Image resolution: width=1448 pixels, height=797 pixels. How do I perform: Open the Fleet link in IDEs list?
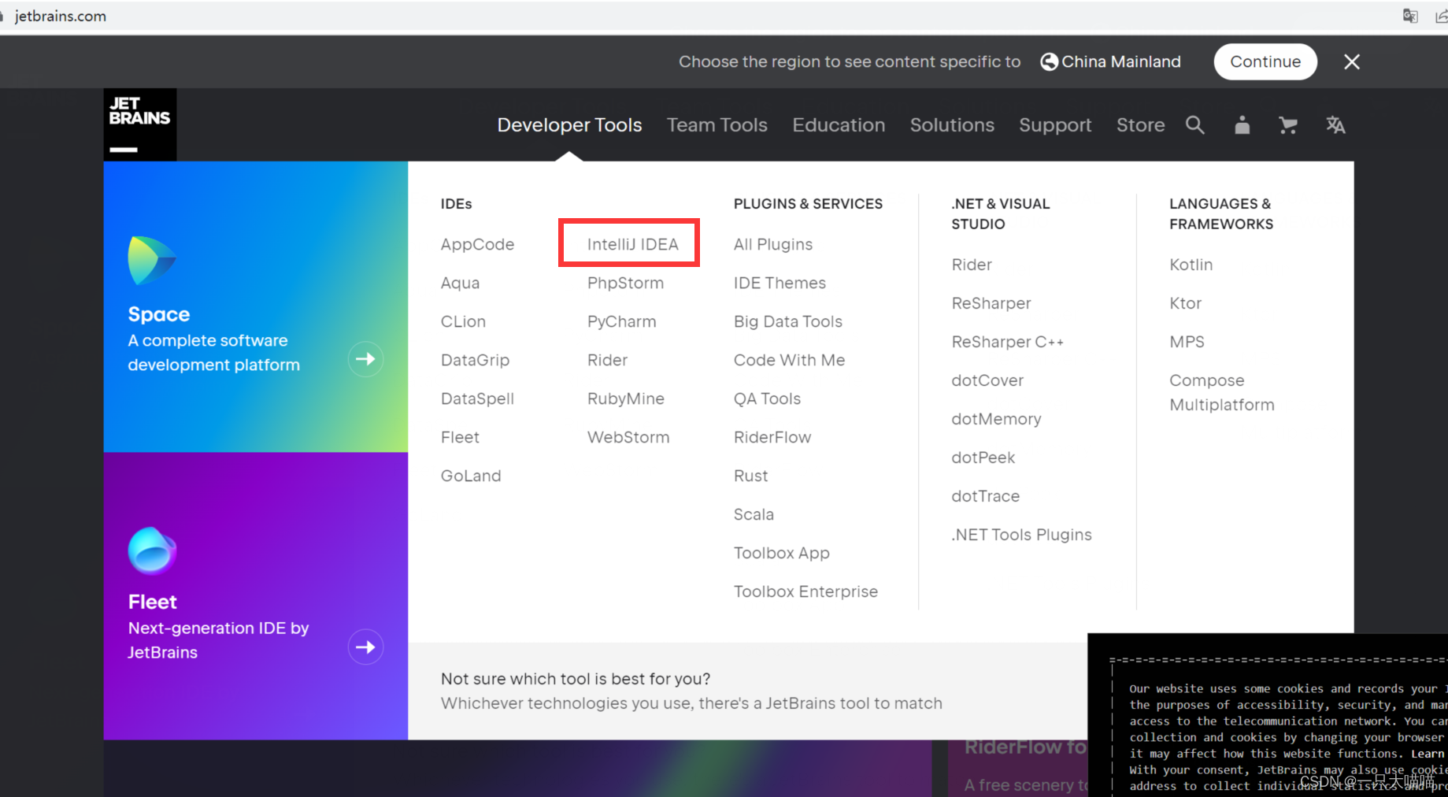point(460,437)
